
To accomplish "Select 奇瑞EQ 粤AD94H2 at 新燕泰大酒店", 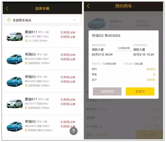I will point(42,126).
